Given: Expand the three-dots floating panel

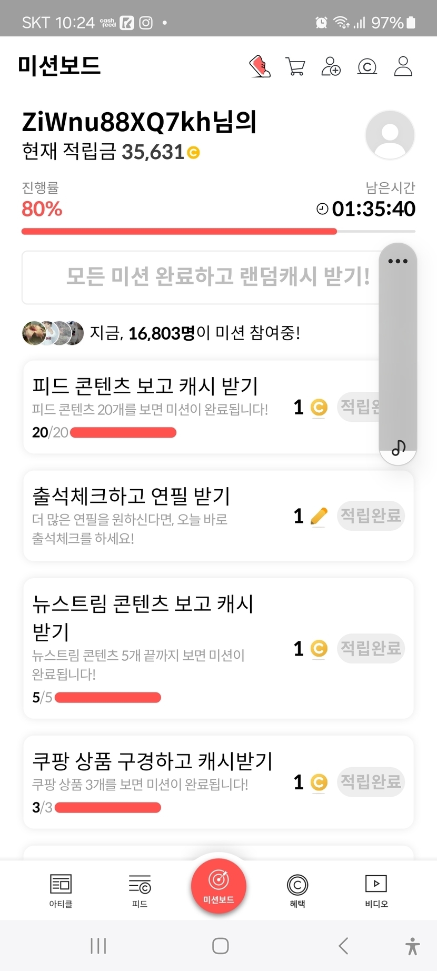Looking at the screenshot, I should (x=398, y=261).
